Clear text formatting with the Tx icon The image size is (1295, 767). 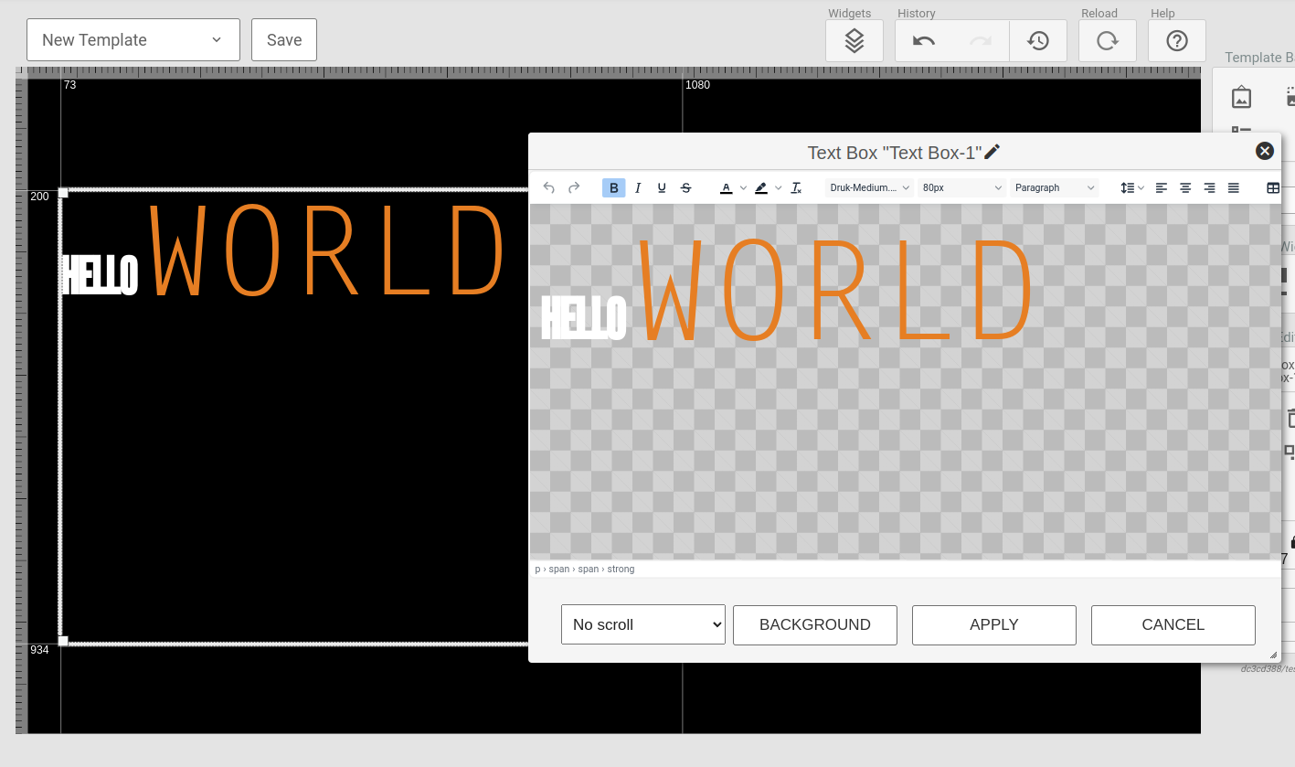tap(796, 187)
